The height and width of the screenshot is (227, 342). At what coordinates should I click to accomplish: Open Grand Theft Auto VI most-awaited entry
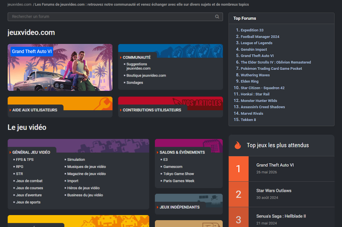click(x=275, y=165)
